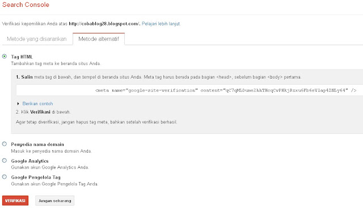
Task: Open the Metode alternatif tab
Action: [99, 39]
